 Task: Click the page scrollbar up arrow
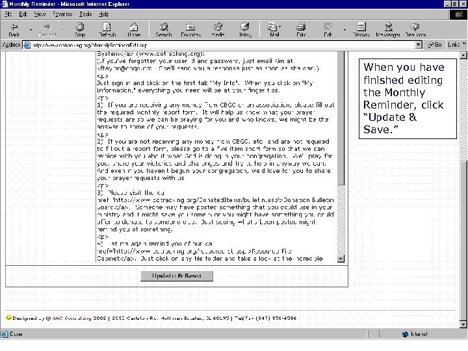point(463,55)
